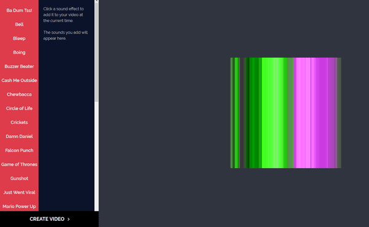Add the Gunshot sound effect
369x227 pixels.
coord(19,179)
